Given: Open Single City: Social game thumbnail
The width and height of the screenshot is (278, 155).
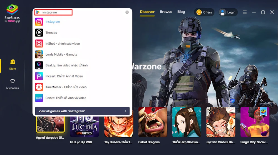Looking at the screenshot, I should (x=255, y=122).
